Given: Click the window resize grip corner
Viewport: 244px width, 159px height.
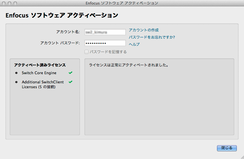Looking at the screenshot, I should coord(242,157).
